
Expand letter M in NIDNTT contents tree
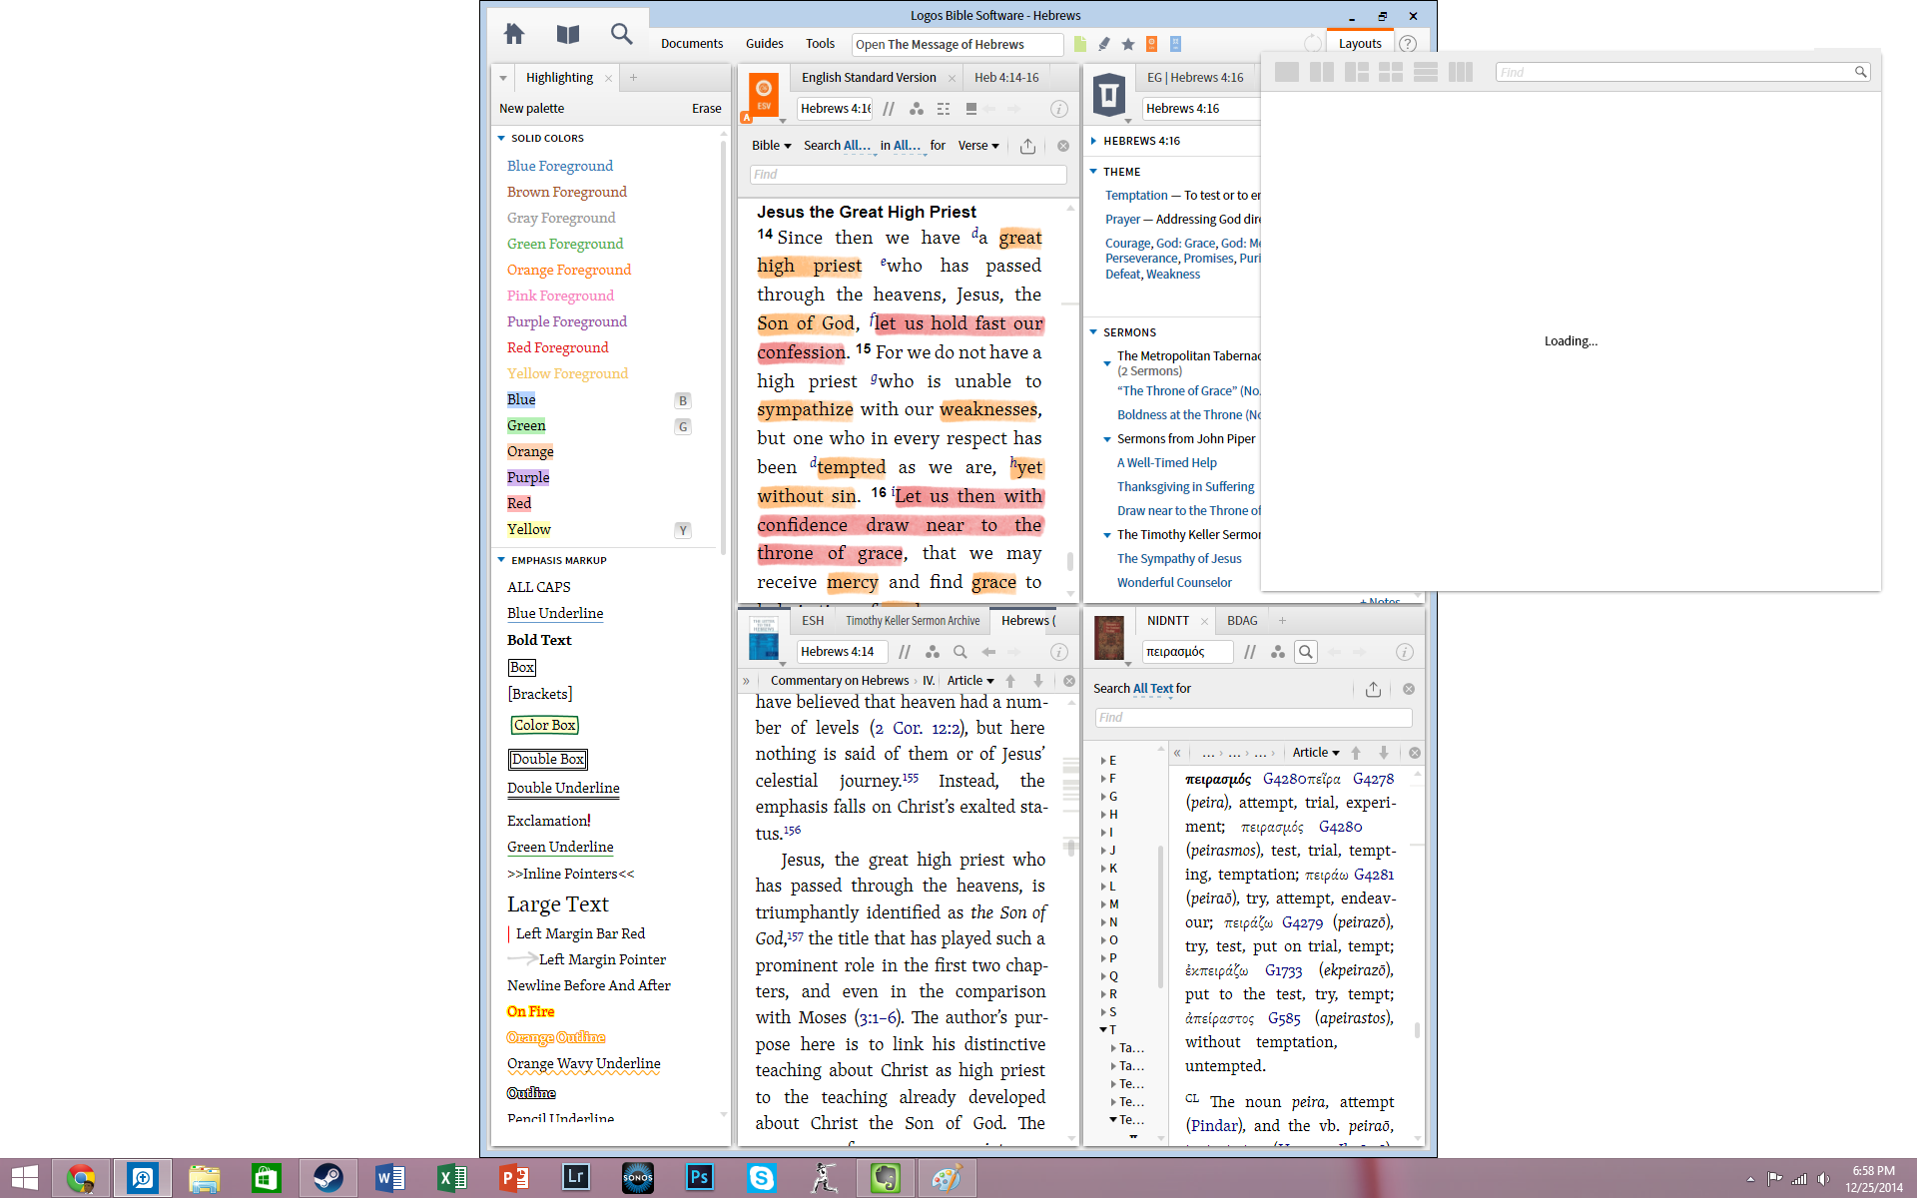1104,904
